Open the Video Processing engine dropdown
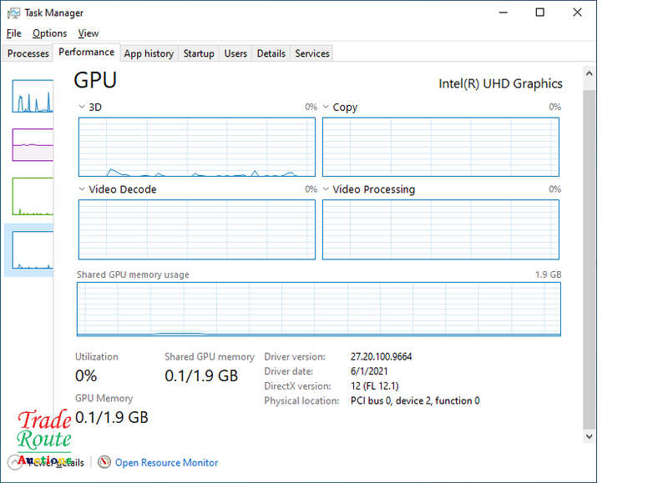This screenshot has width=668, height=483. [326, 189]
